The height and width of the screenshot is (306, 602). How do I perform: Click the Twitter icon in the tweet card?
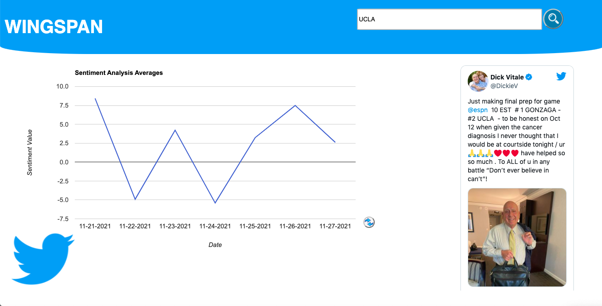(561, 76)
